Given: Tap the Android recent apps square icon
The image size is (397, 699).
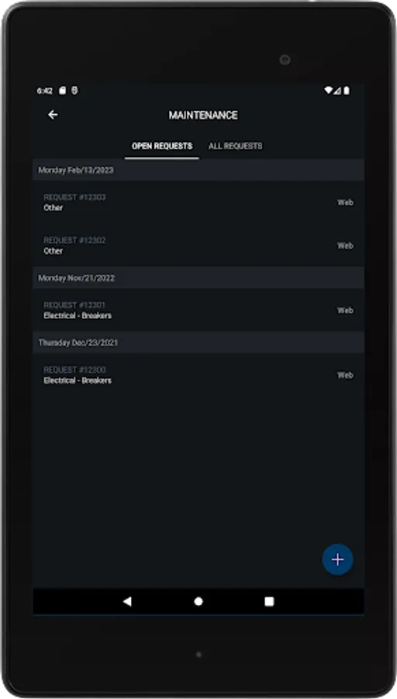Looking at the screenshot, I should click(269, 602).
